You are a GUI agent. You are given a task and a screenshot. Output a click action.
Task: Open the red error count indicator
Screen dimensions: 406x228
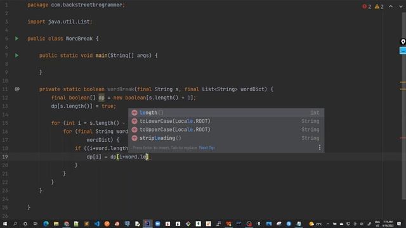(367, 7)
